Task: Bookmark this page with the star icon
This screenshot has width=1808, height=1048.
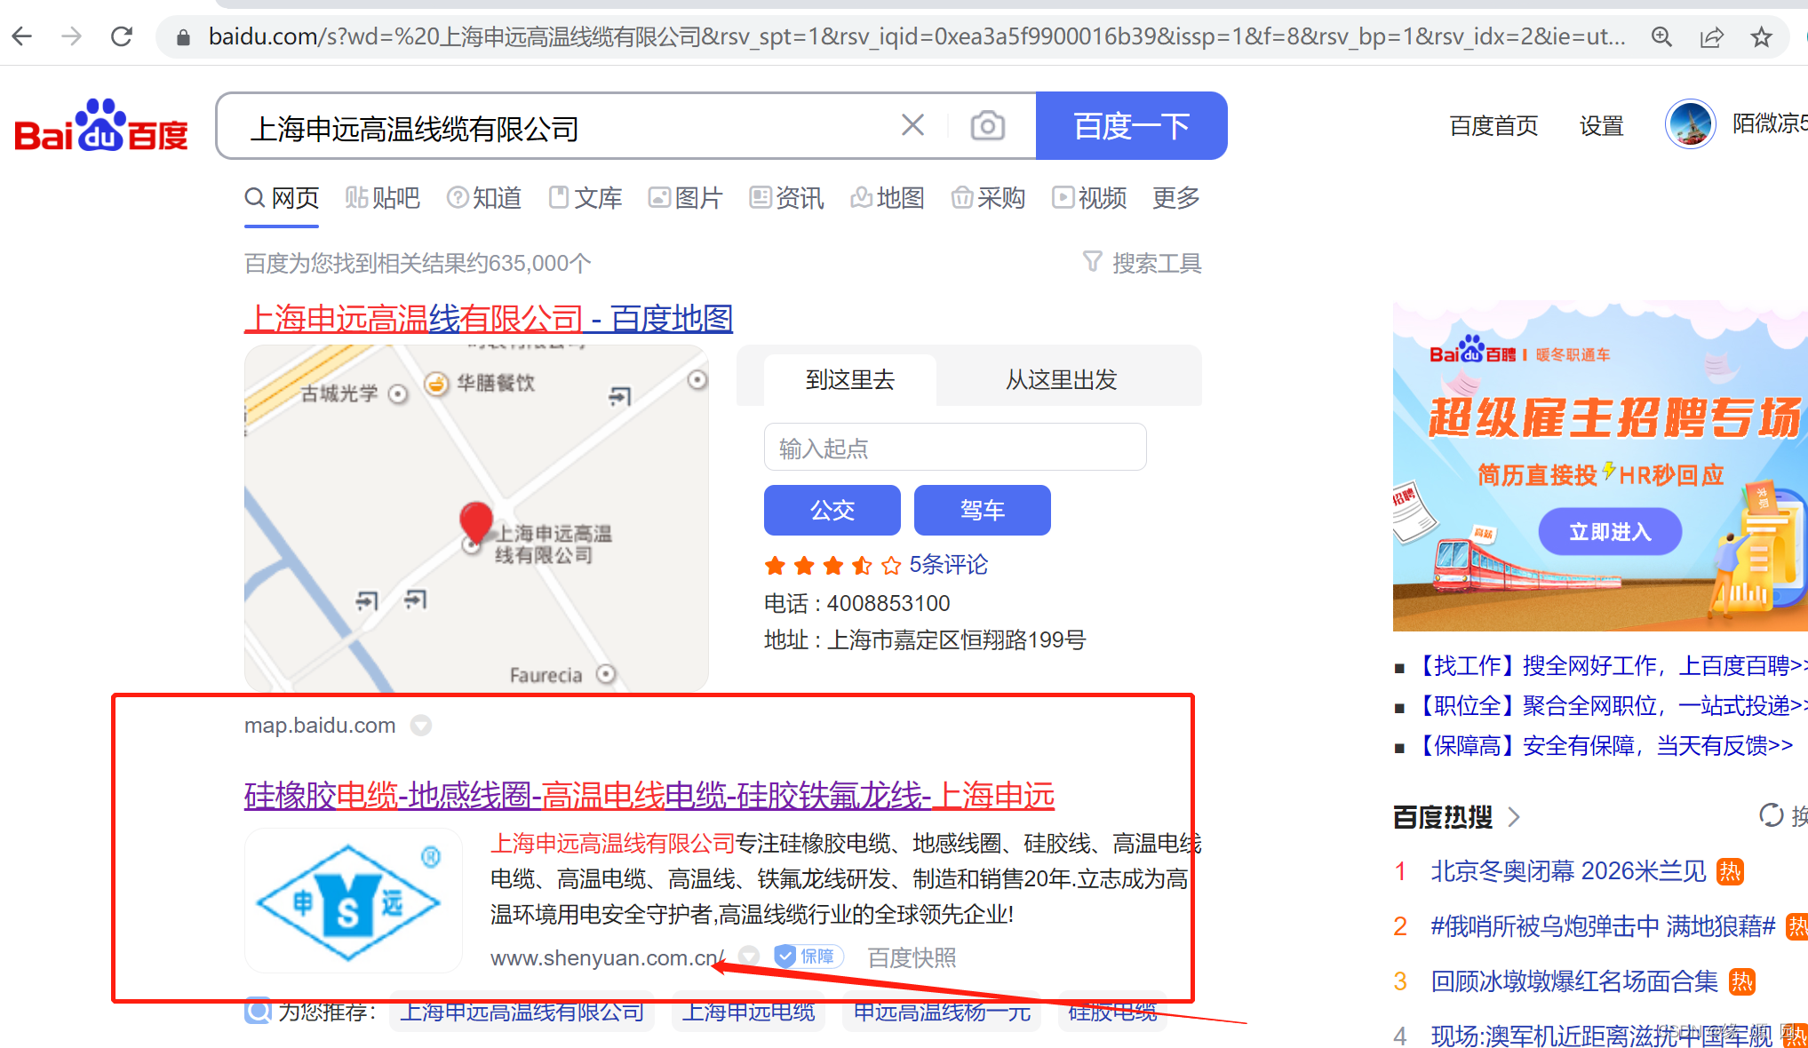Action: pos(1761,36)
